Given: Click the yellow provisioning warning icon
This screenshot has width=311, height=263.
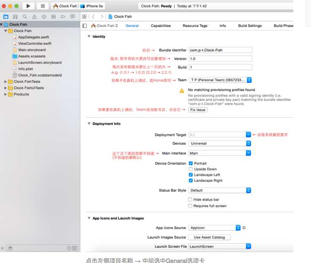Looking at the screenshot, I should coord(182,91).
